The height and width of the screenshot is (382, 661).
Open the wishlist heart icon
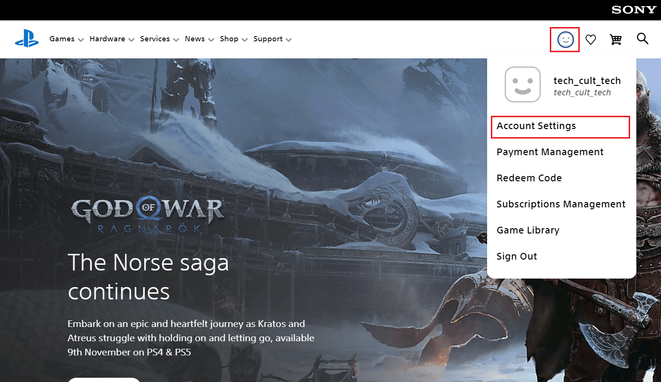pos(591,40)
